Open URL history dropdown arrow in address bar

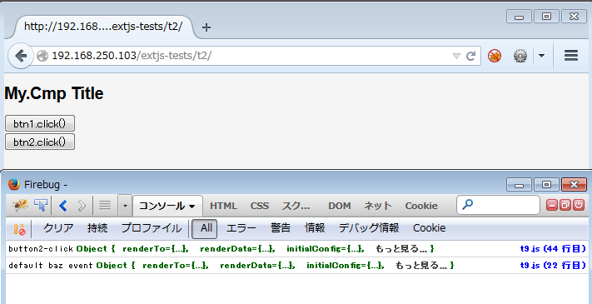(457, 57)
